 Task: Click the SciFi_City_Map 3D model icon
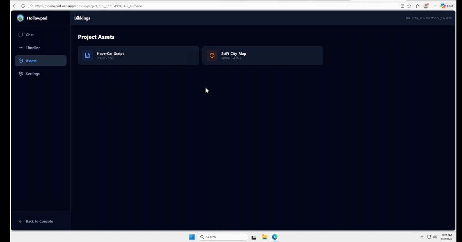click(x=212, y=55)
